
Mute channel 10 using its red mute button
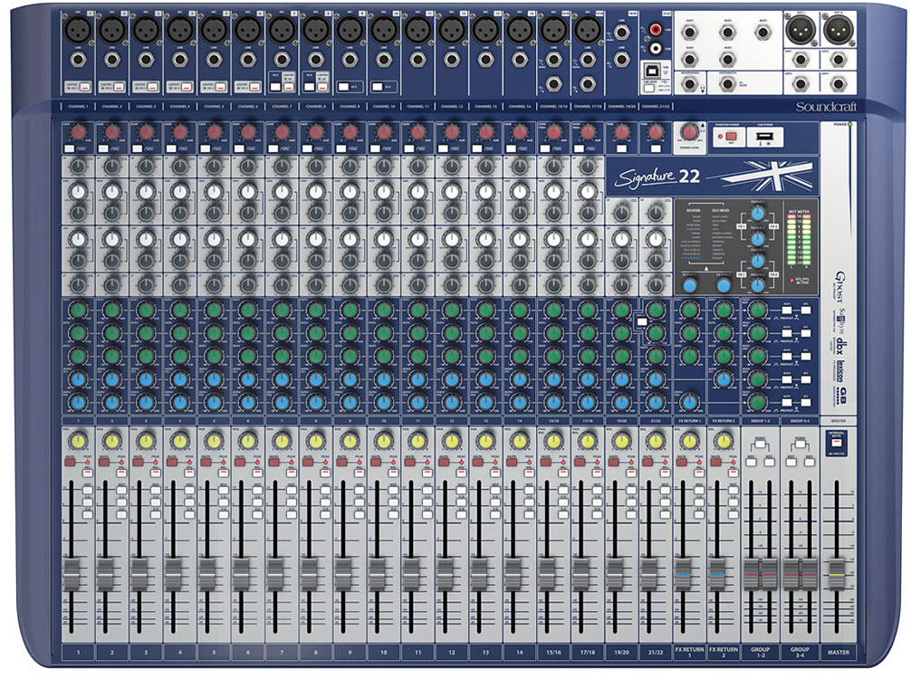tap(376, 462)
